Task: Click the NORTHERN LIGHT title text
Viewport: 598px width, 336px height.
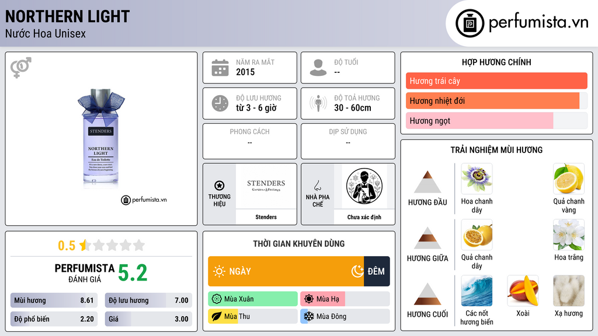Action: point(68,16)
